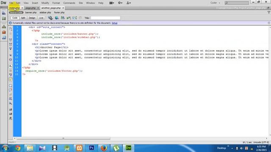Click the Filter Related Files funnel icon
The width and height of the screenshot is (271, 152).
[x=269, y=12]
